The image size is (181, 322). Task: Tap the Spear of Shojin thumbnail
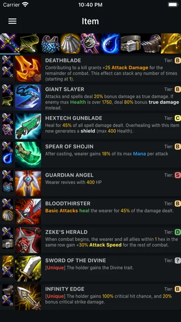28,155
